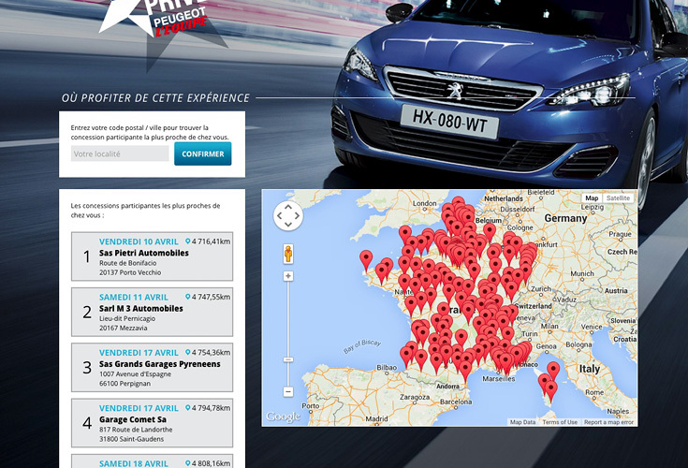Click 'Route de Bonifacio' address line
The height and width of the screenshot is (468, 688).
(127, 263)
